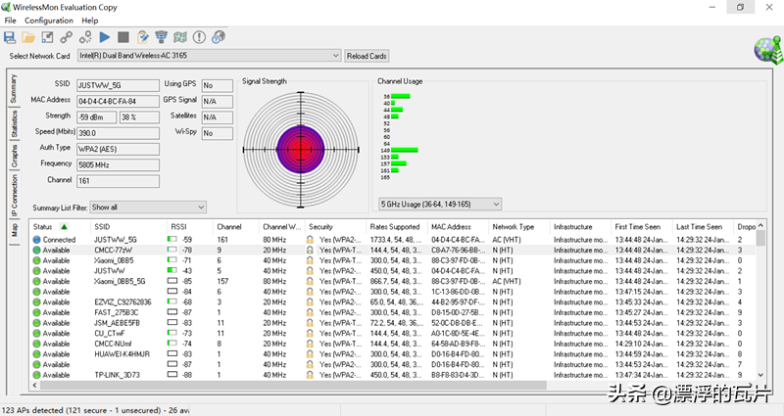Click the Frequency field showing 5805 MHz

[118, 164]
